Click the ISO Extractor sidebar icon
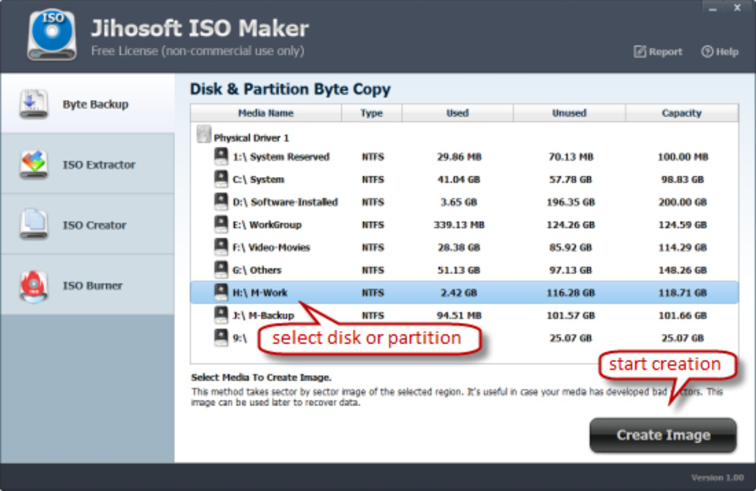The height and width of the screenshot is (491, 756). [33, 164]
